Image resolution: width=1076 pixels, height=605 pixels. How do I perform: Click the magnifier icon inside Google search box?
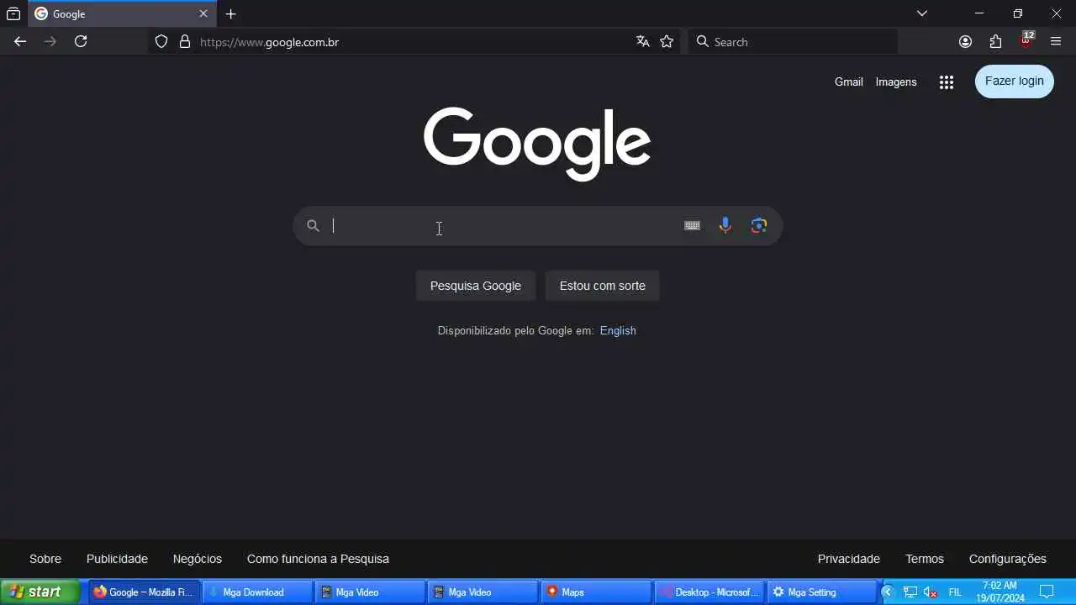tap(313, 226)
